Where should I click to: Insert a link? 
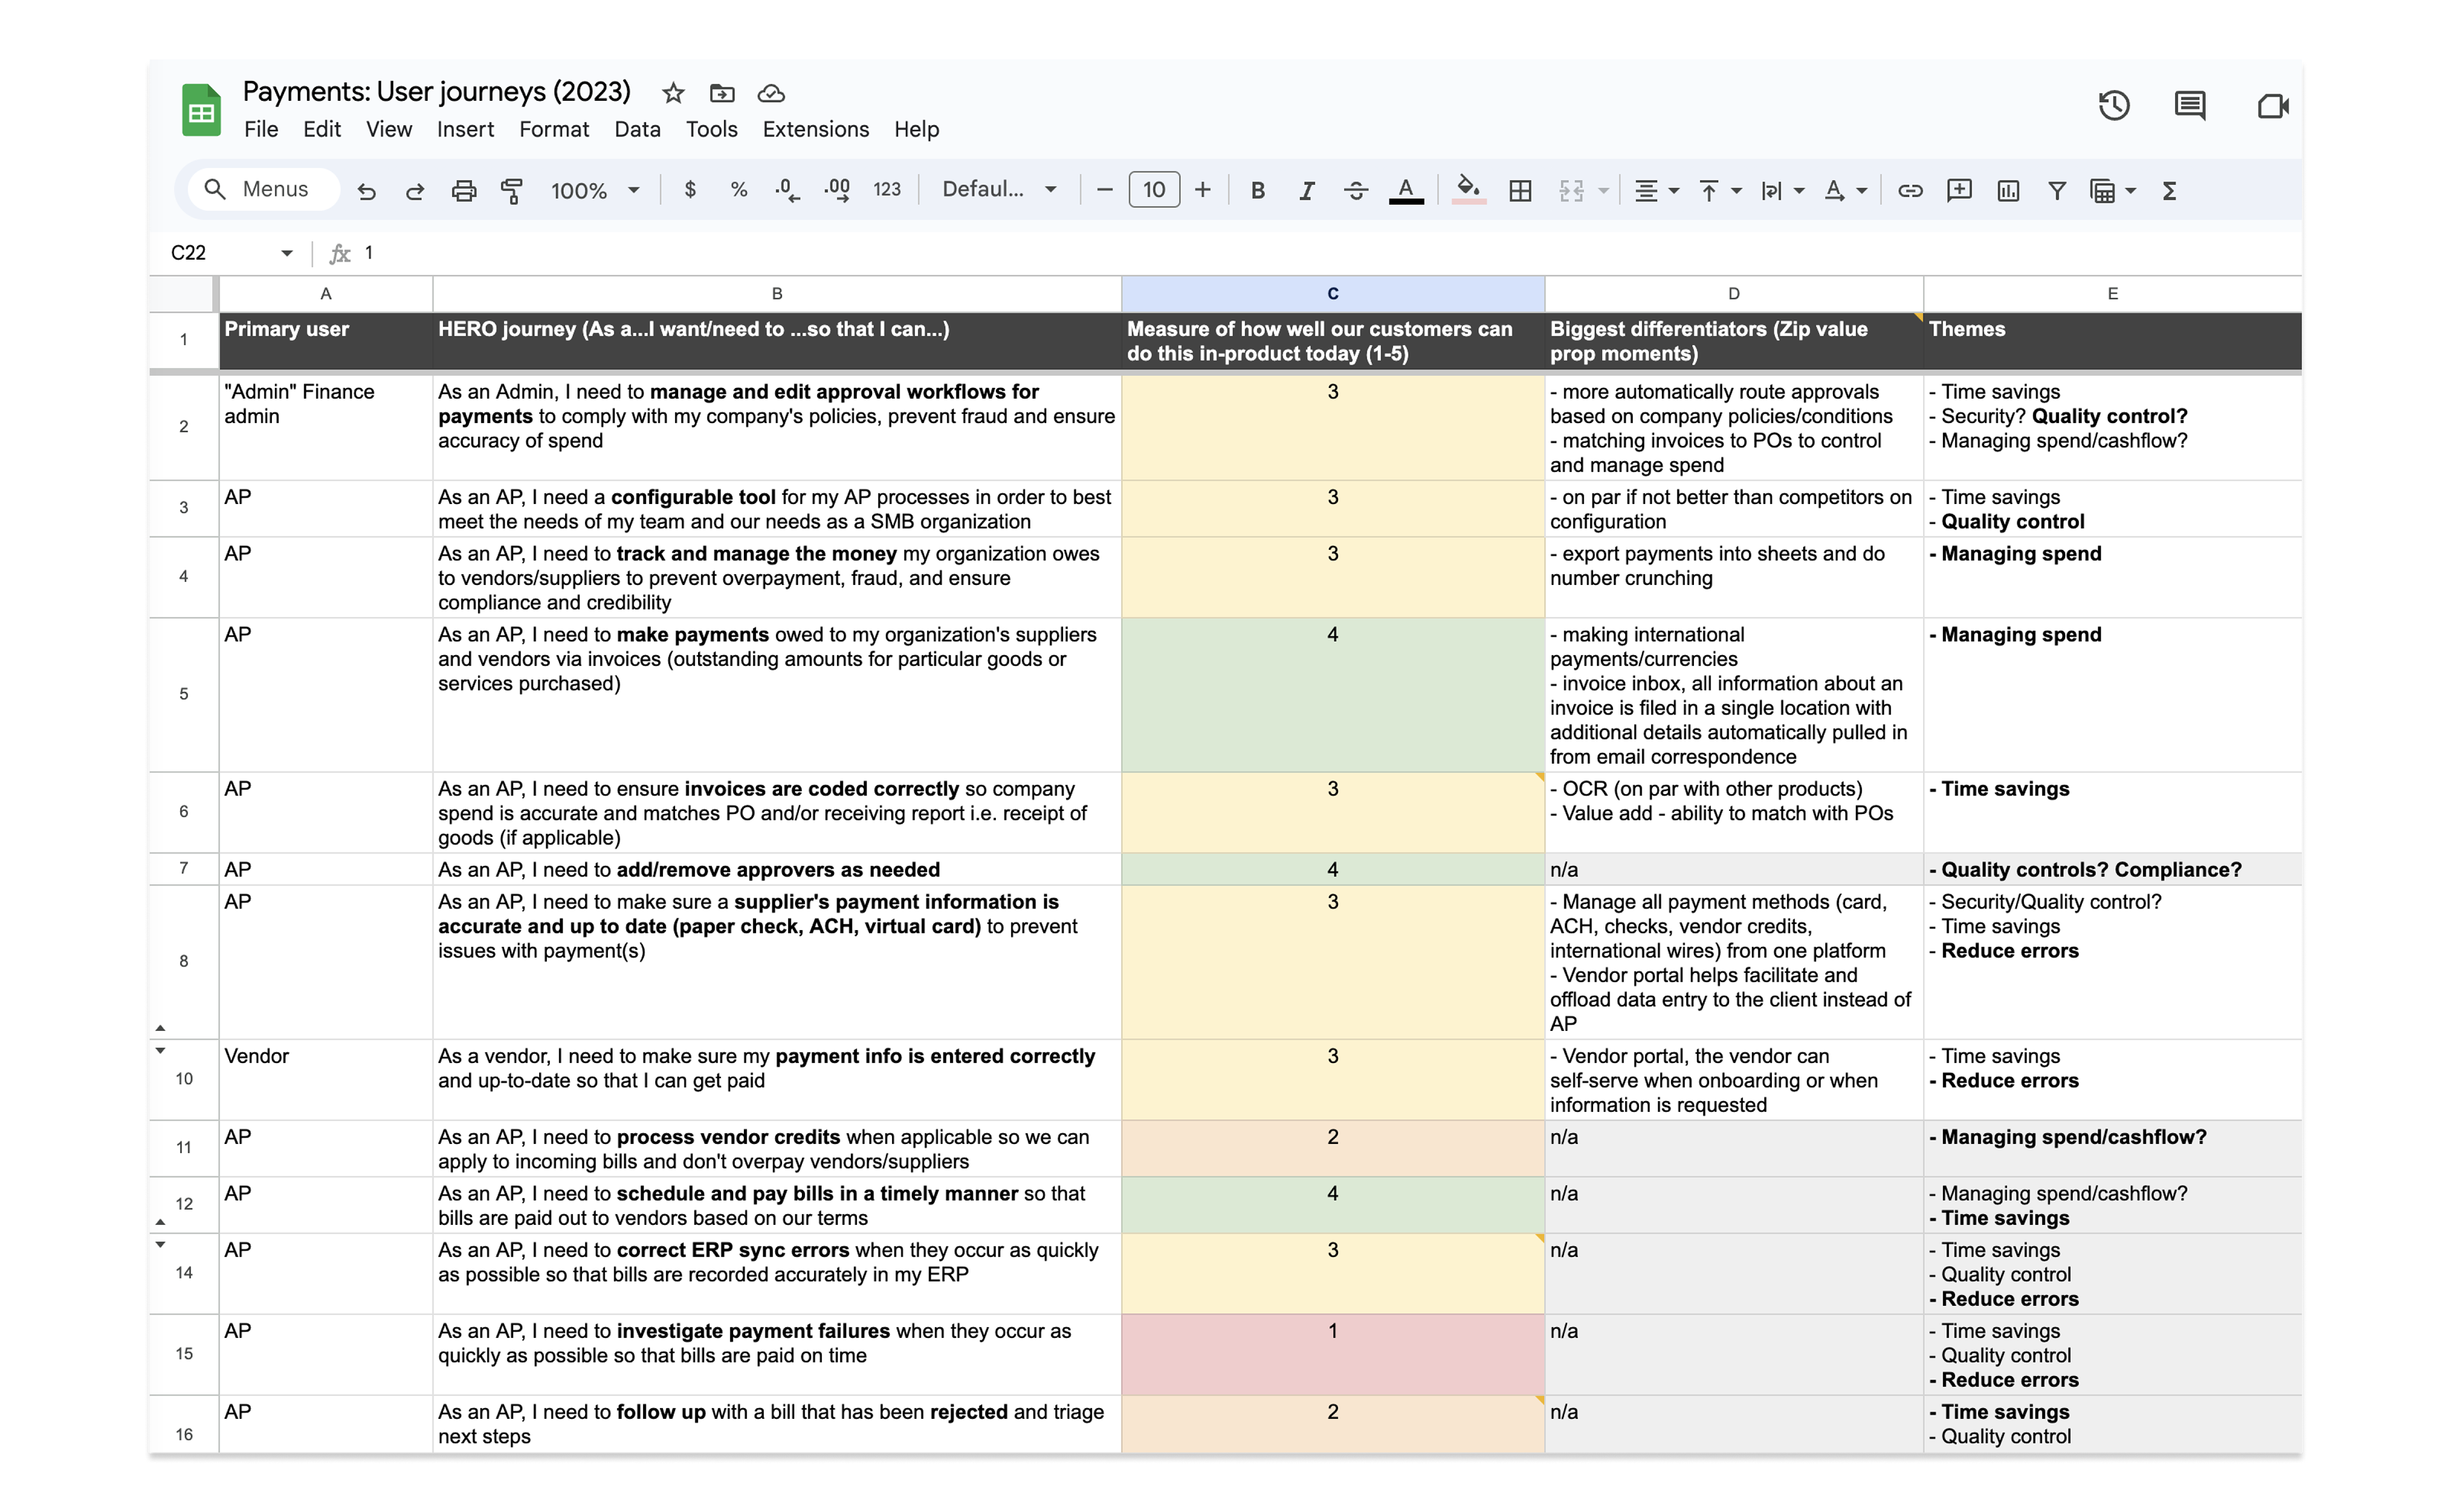1910,190
